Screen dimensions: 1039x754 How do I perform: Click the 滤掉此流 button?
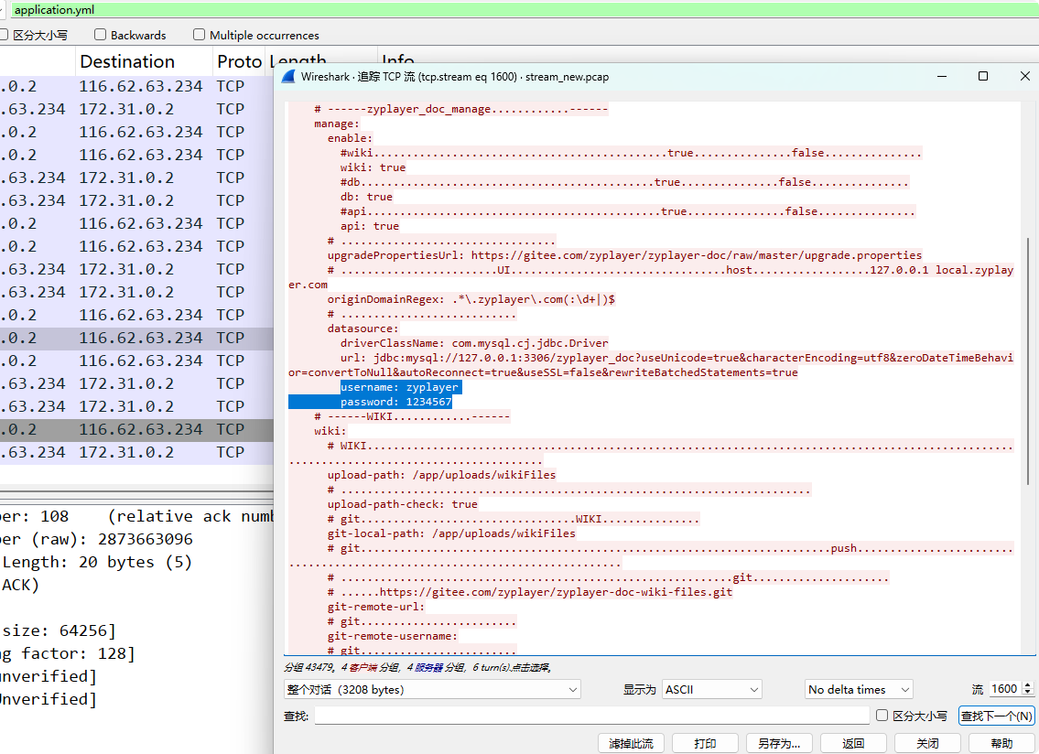(x=631, y=743)
